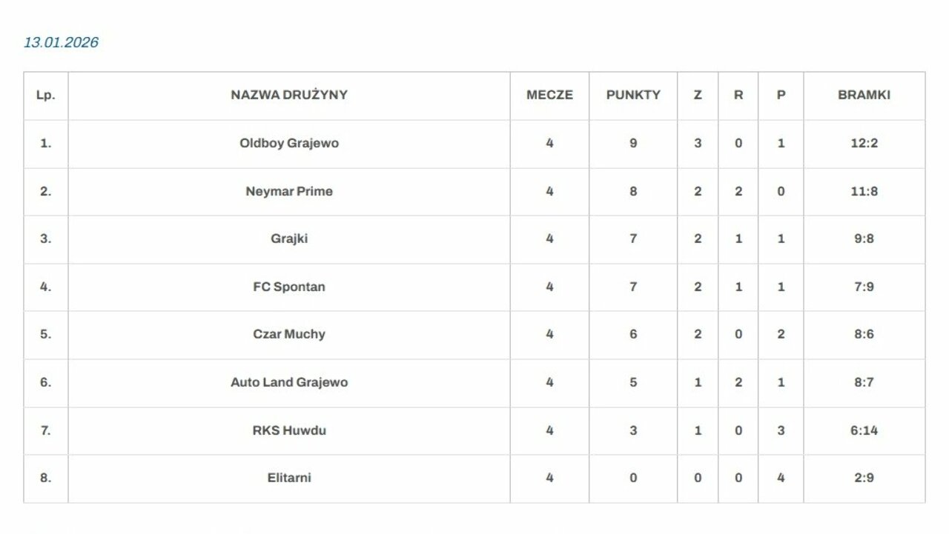Image resolution: width=949 pixels, height=534 pixels.
Task: Select the Czar Muchy team name
Action: click(289, 334)
